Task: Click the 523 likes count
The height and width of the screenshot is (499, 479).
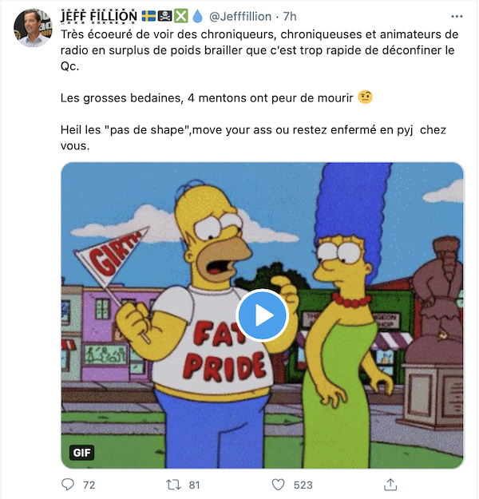Action: pos(303,485)
